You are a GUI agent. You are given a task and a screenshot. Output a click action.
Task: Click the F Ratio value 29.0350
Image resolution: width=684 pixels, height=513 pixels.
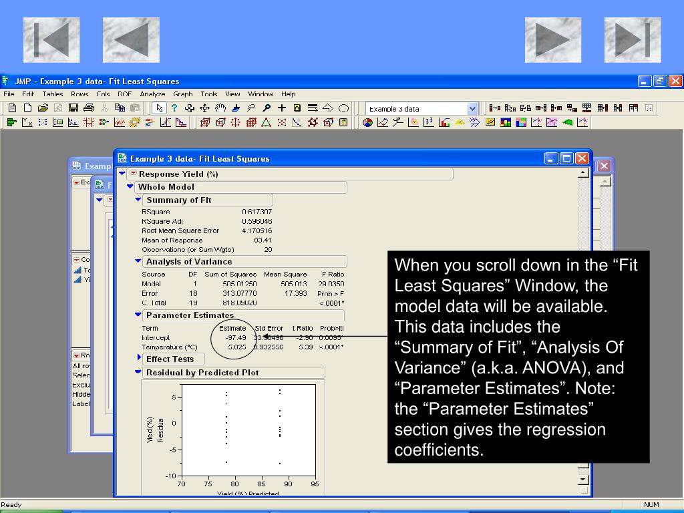331,283
